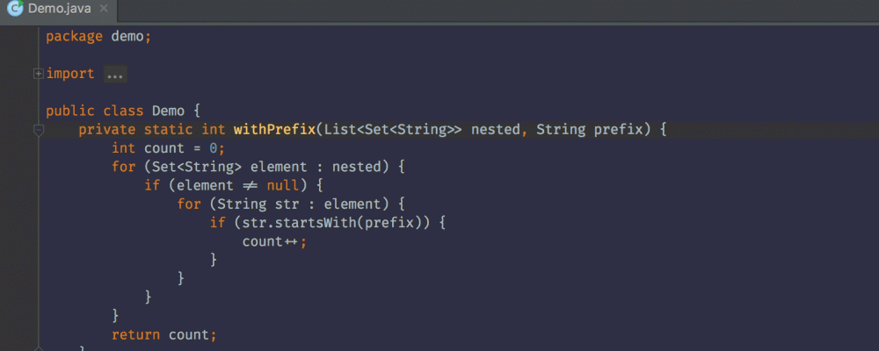Expand the folded import section
879x351 pixels.
coord(38,74)
